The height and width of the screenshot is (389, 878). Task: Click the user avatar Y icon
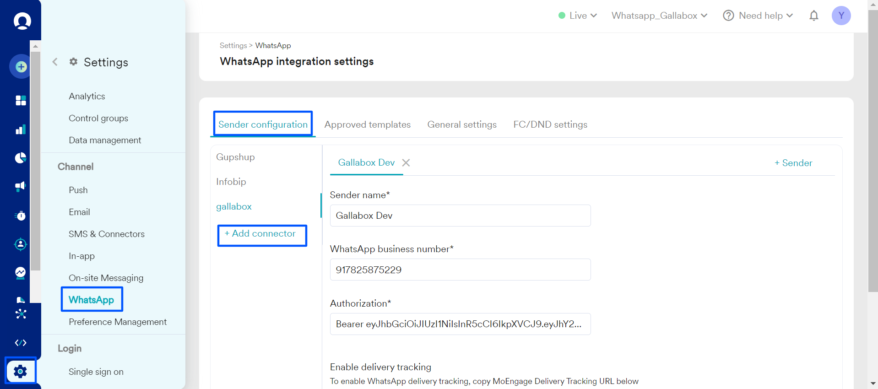(841, 16)
